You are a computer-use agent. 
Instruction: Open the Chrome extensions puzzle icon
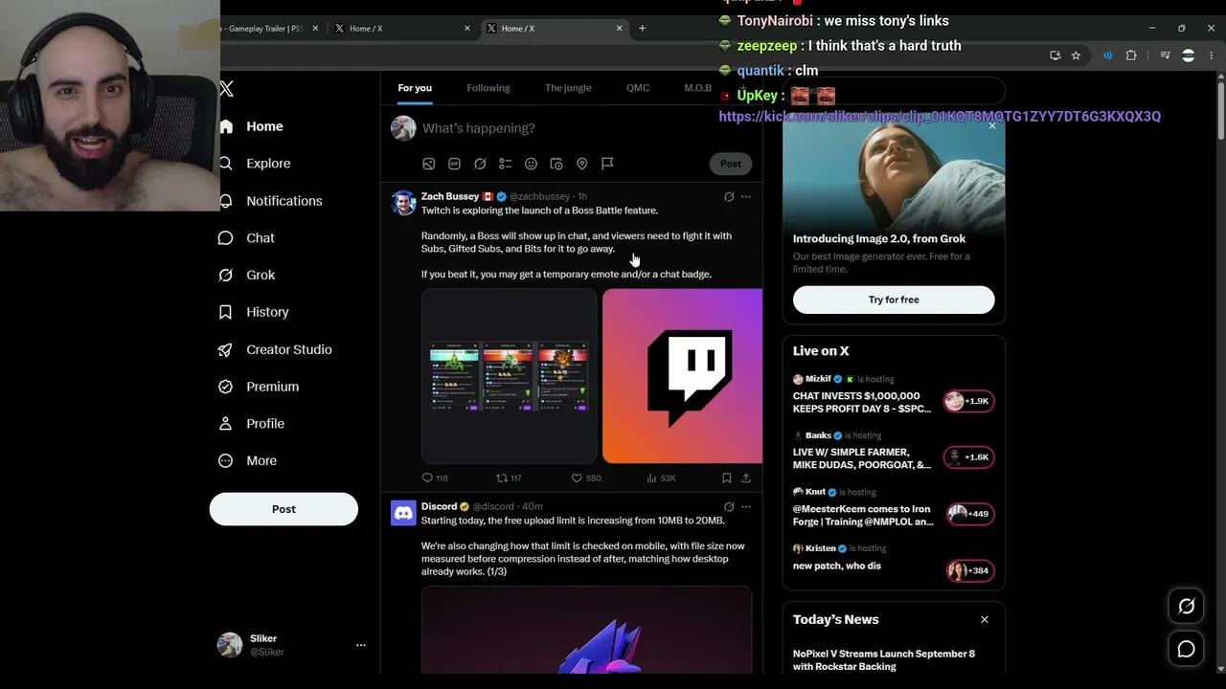1131,56
